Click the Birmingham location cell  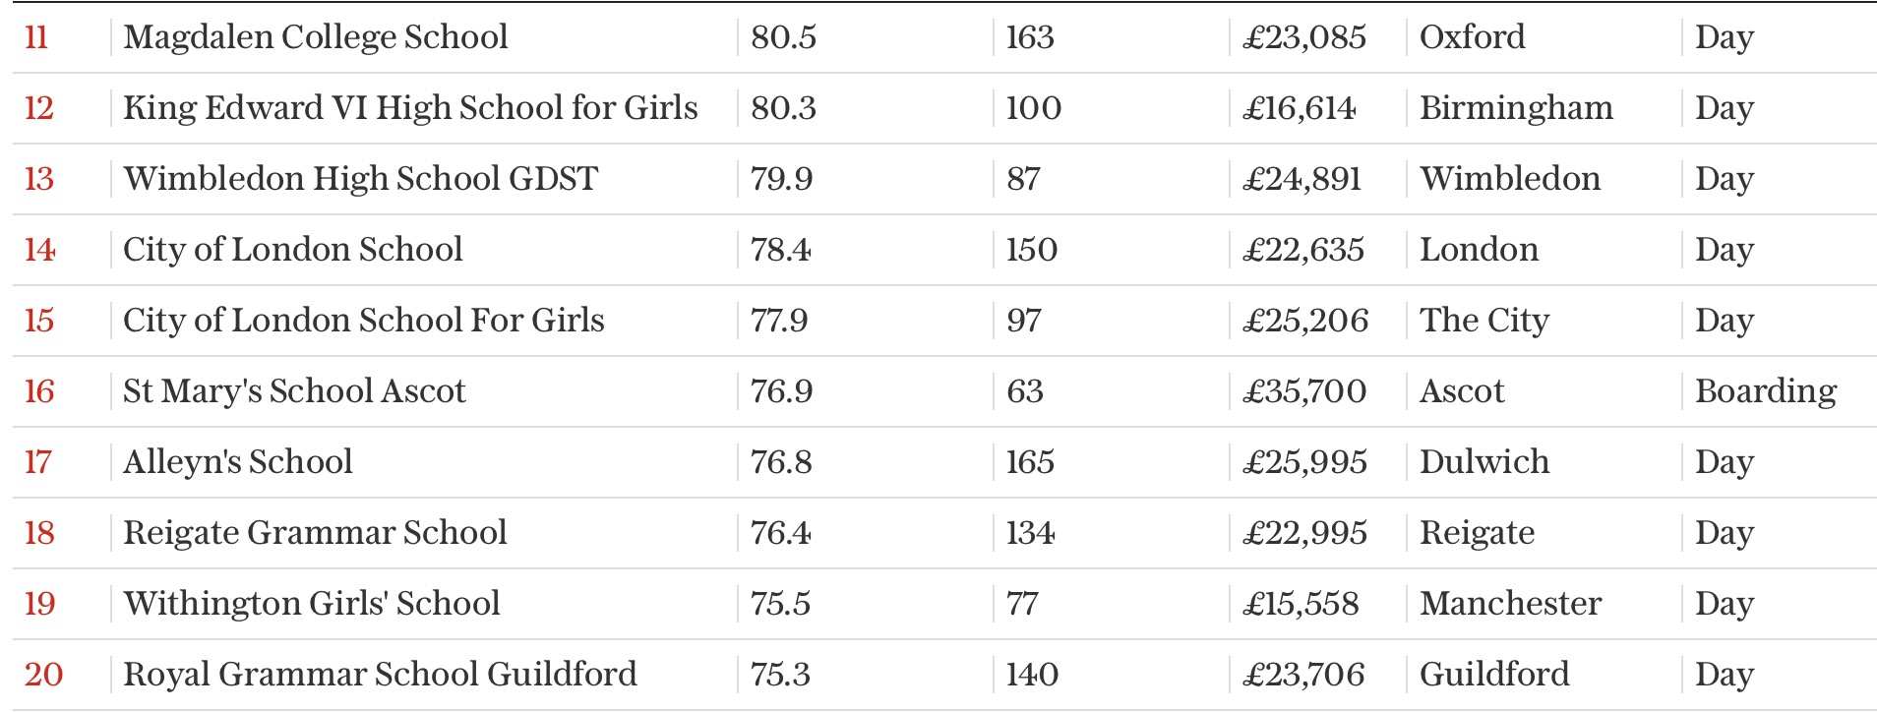(1516, 108)
